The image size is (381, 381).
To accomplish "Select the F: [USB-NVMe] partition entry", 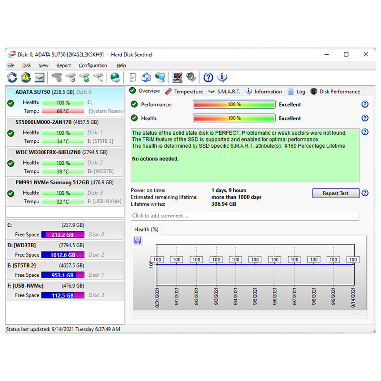I will 65,291.
